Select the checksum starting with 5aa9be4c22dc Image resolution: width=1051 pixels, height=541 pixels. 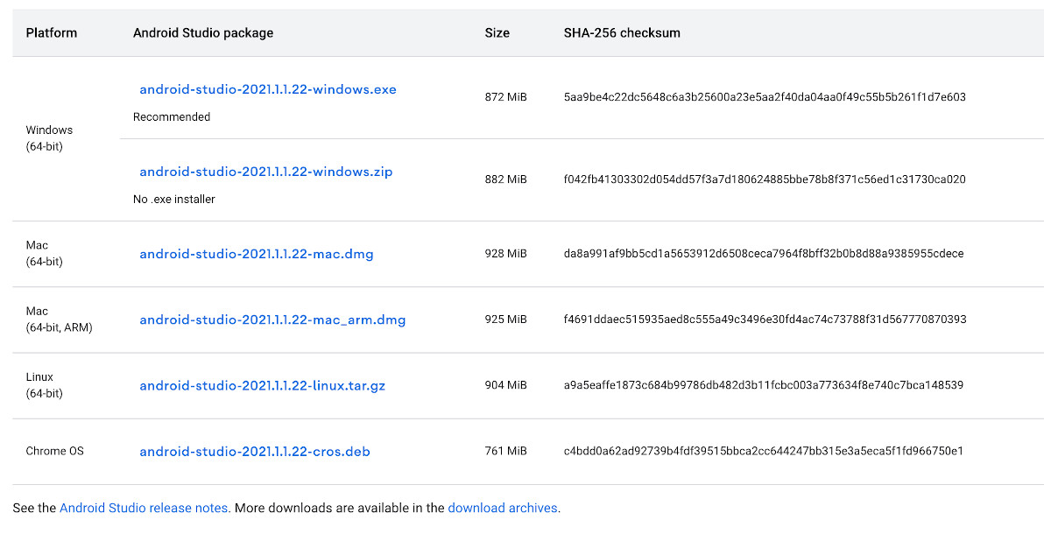[x=765, y=97]
